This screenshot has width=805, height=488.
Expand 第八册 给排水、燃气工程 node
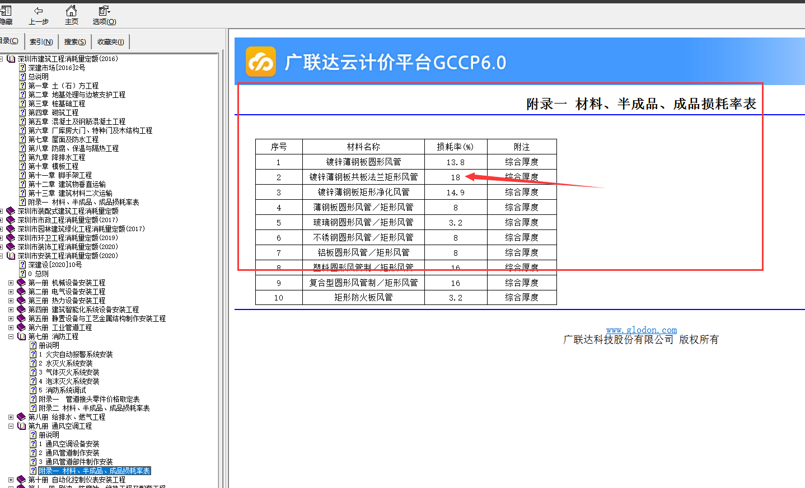click(11, 417)
